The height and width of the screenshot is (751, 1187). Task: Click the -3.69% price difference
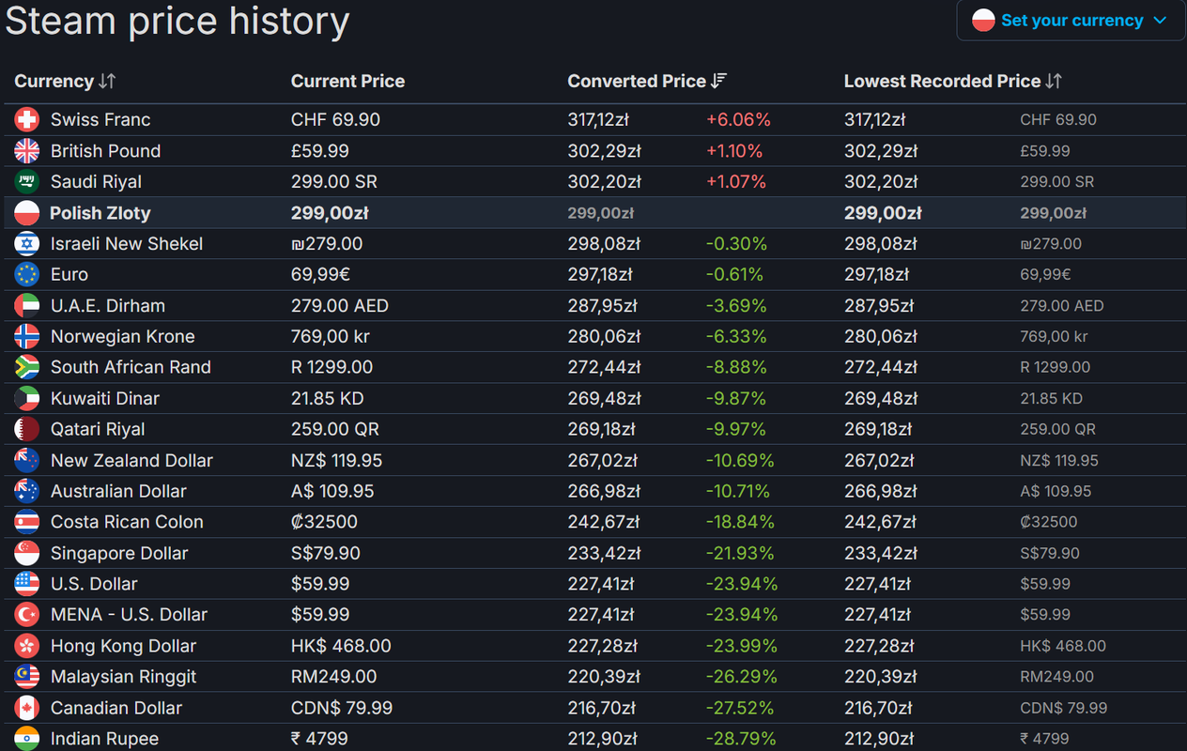pos(736,305)
